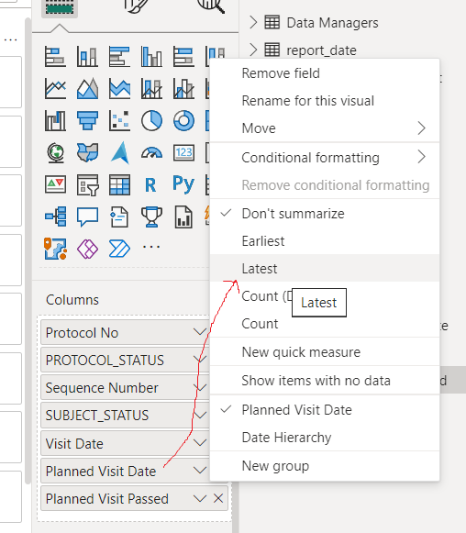Select the Python visual icon

(183, 184)
